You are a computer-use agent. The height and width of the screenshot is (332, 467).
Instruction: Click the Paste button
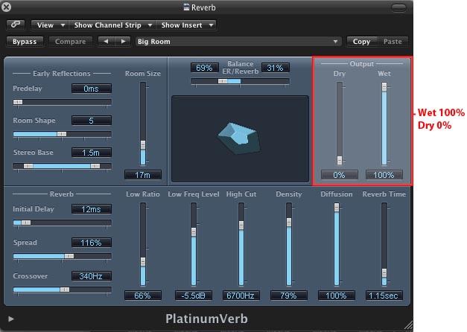point(392,42)
